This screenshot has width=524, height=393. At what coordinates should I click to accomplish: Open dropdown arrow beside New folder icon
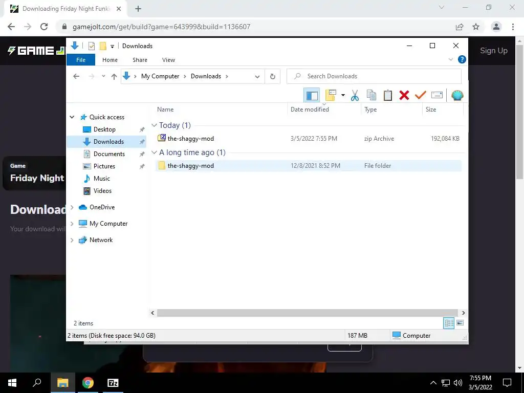click(x=343, y=96)
